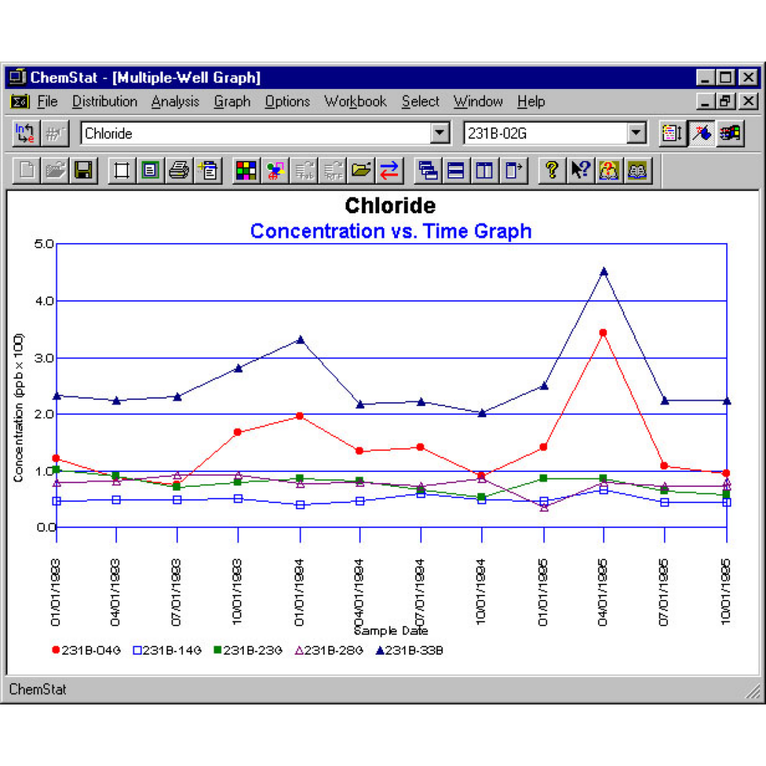
Task: Click the yellow open folder icon
Action: 361,171
